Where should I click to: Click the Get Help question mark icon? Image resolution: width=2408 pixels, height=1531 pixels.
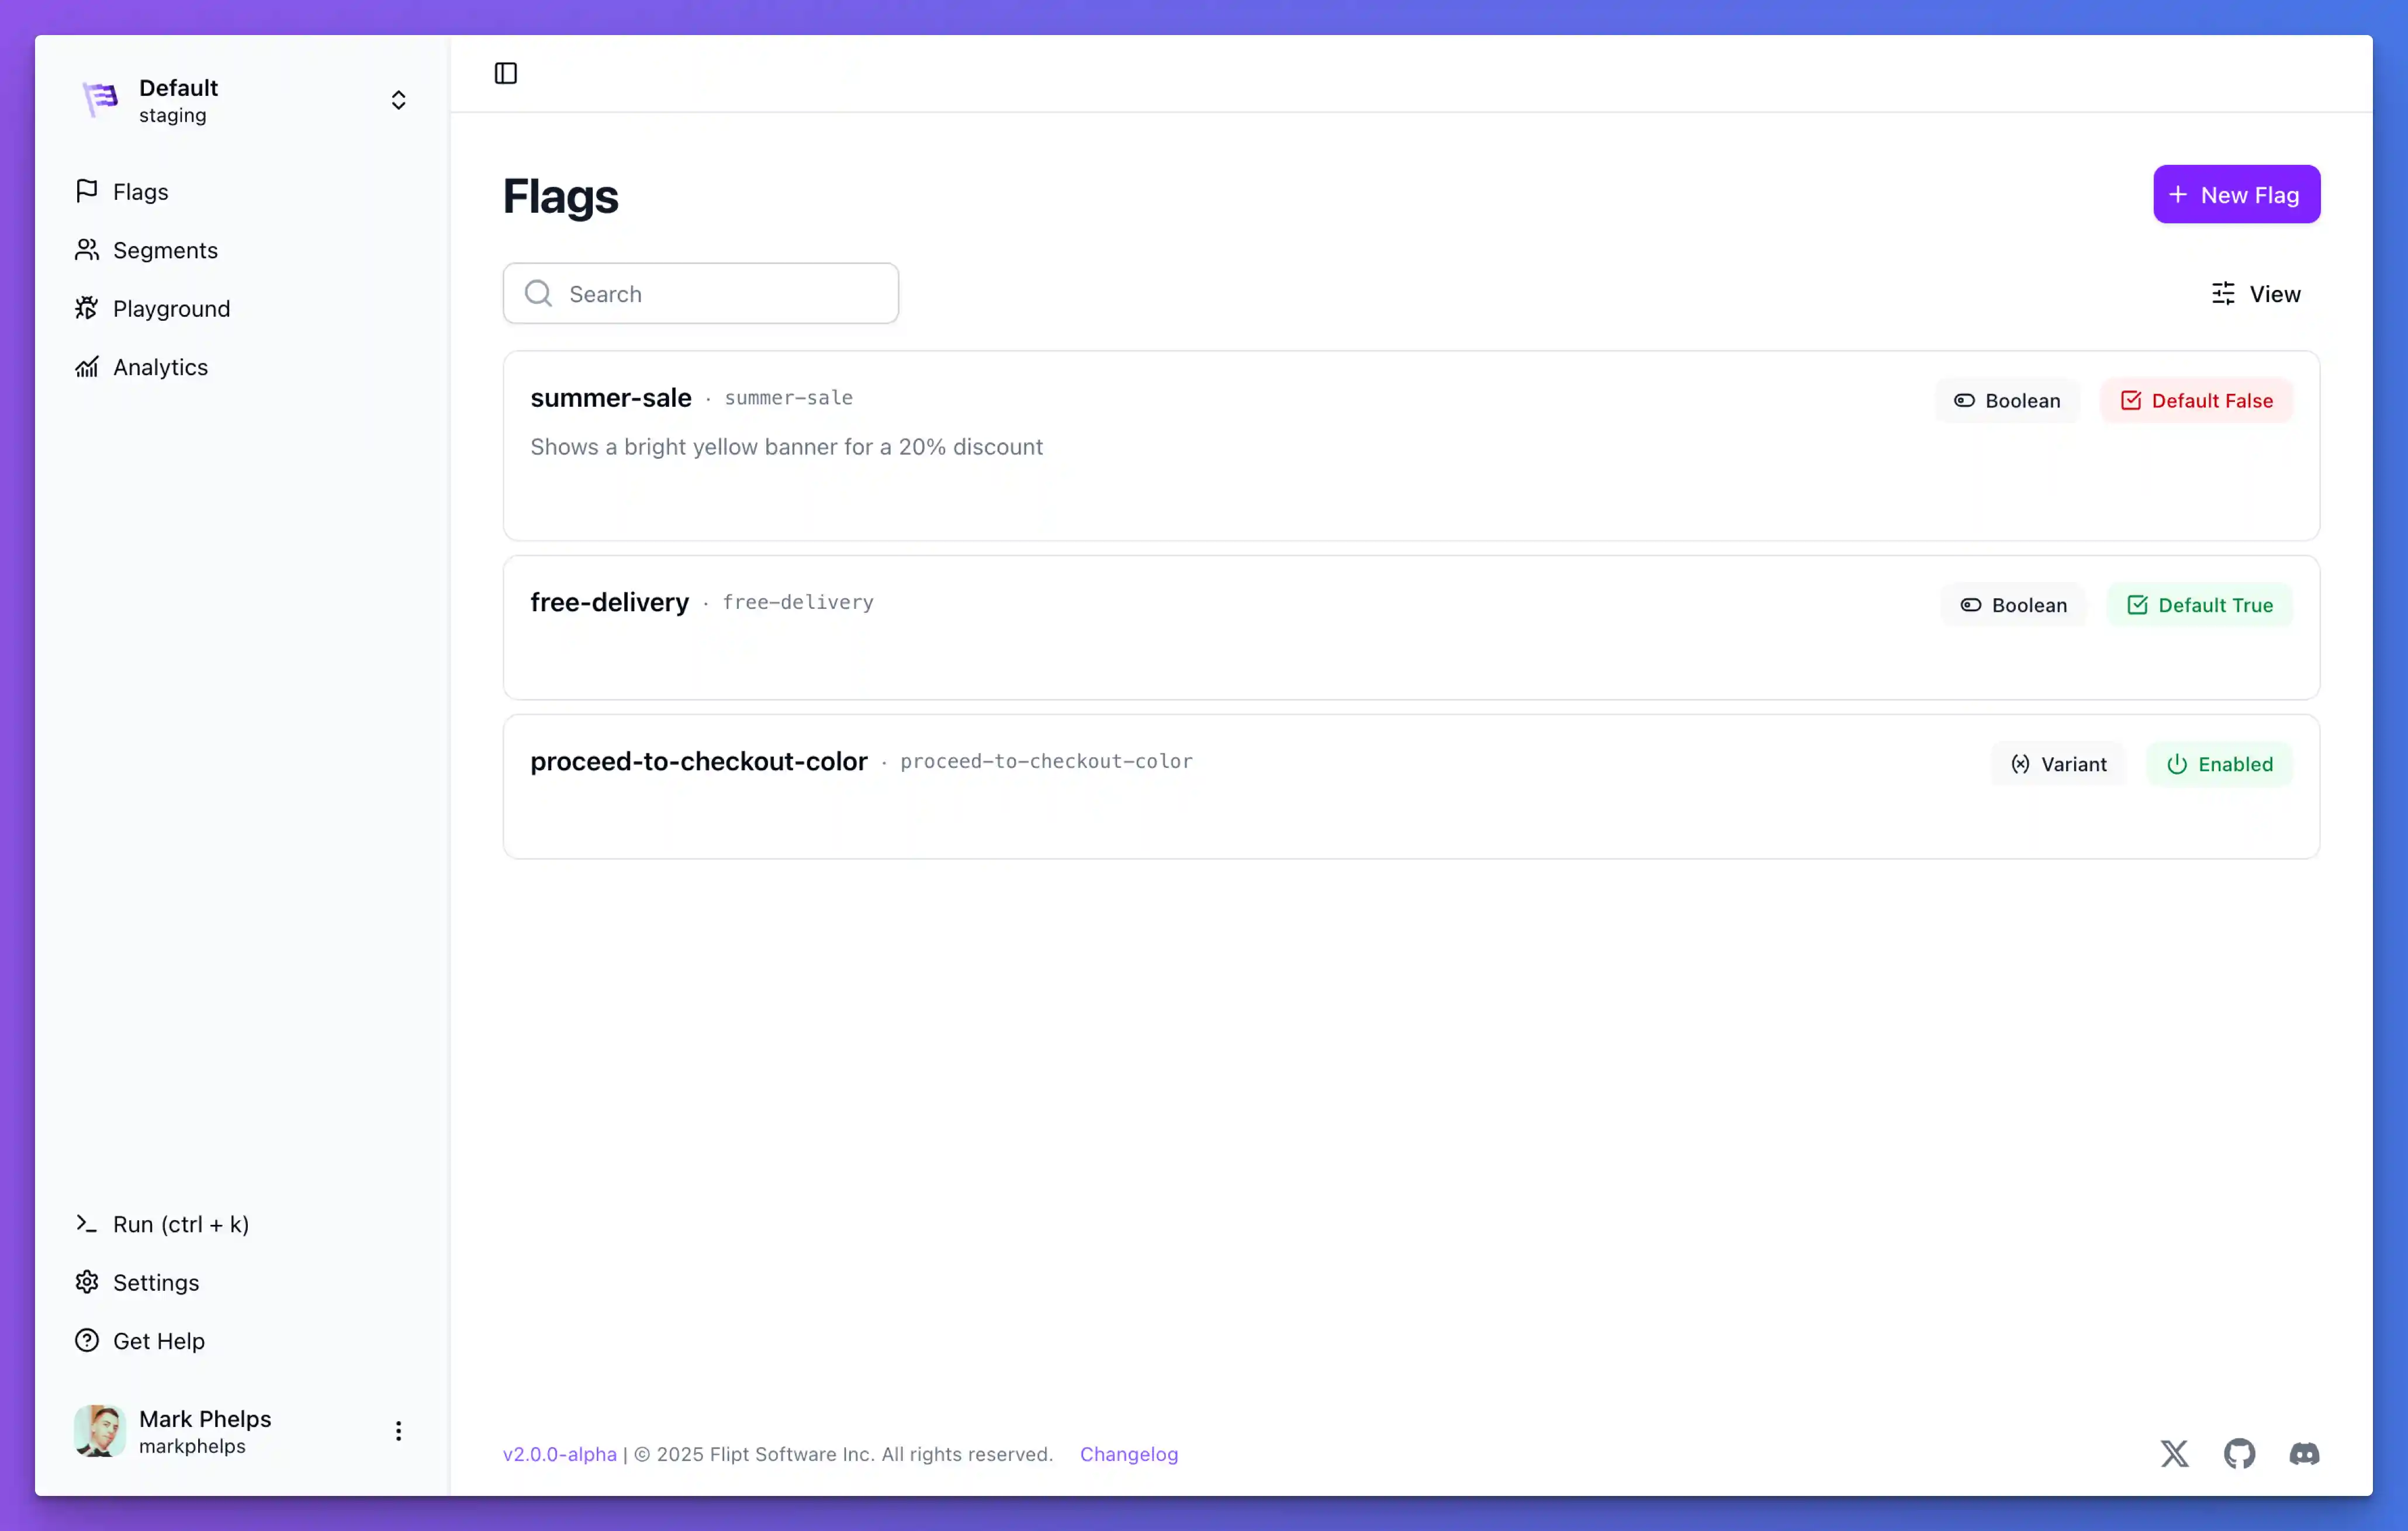coord(86,1341)
